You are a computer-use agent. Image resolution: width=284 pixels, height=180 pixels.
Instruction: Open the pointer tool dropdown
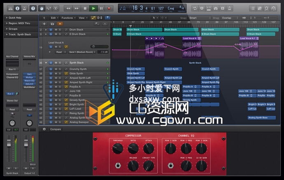(155, 18)
